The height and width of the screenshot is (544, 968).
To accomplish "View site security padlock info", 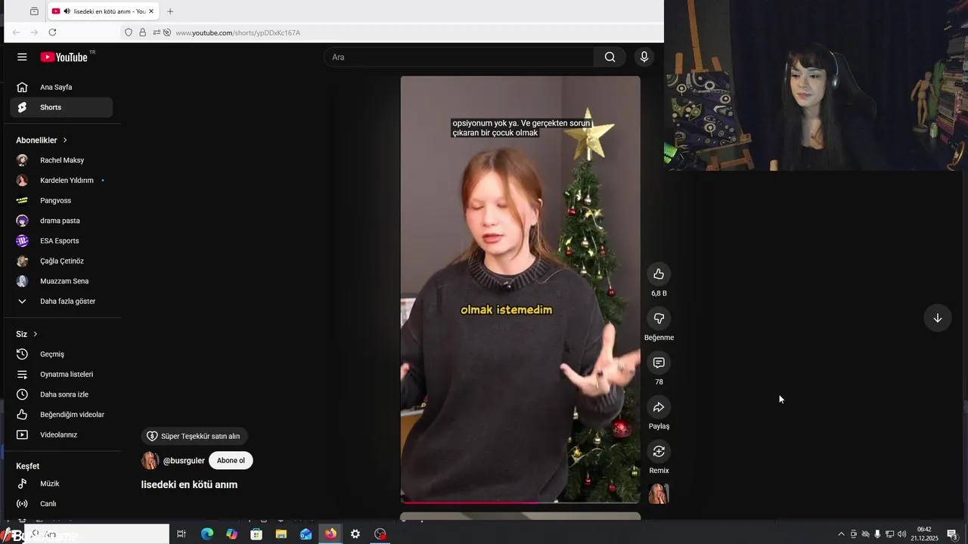I will (x=142, y=32).
